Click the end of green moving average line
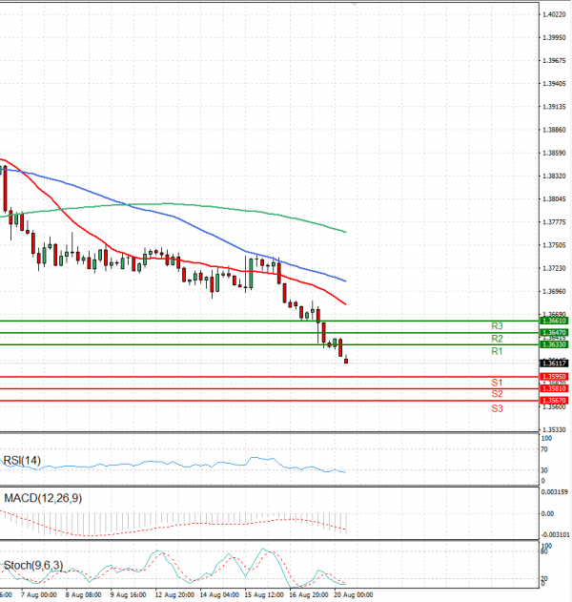The height and width of the screenshot is (602, 572). (345, 232)
